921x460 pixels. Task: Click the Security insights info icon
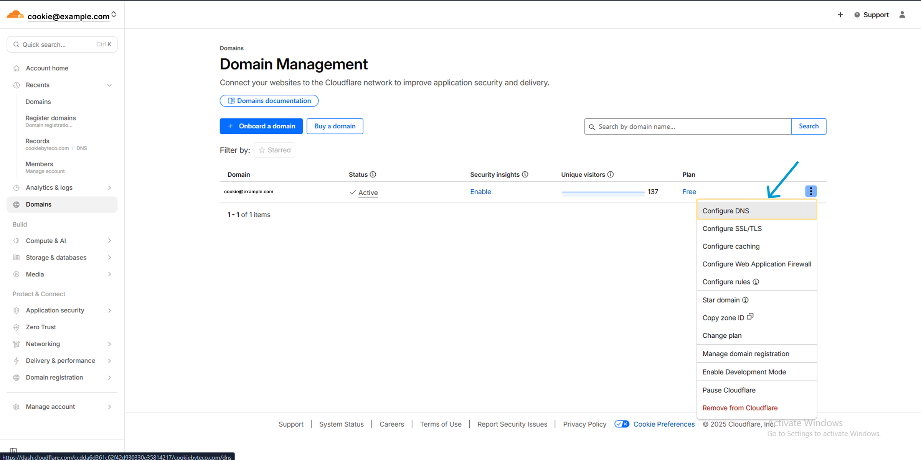pos(525,174)
